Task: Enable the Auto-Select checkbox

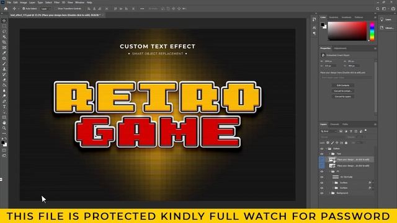Action: (24, 9)
